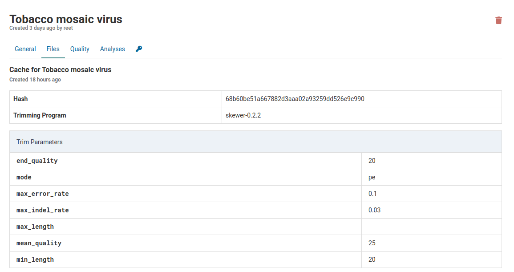Go to the Analyses tab

coord(112,49)
